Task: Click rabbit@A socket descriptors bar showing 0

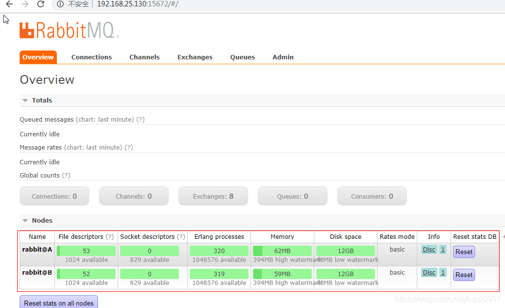Action: tap(150, 251)
